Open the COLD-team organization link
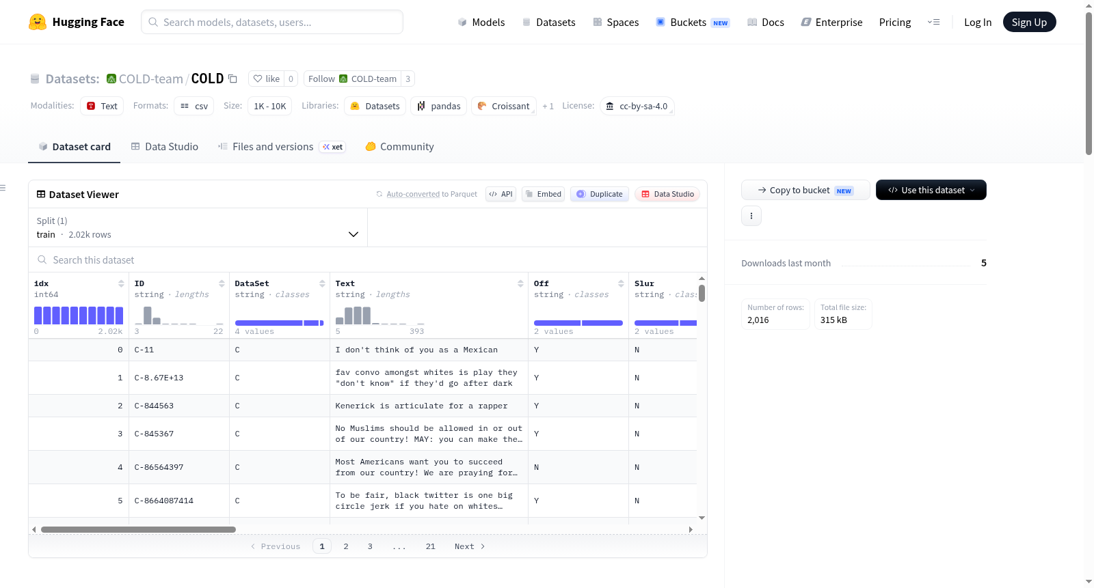The height and width of the screenshot is (588, 1094). (x=150, y=79)
